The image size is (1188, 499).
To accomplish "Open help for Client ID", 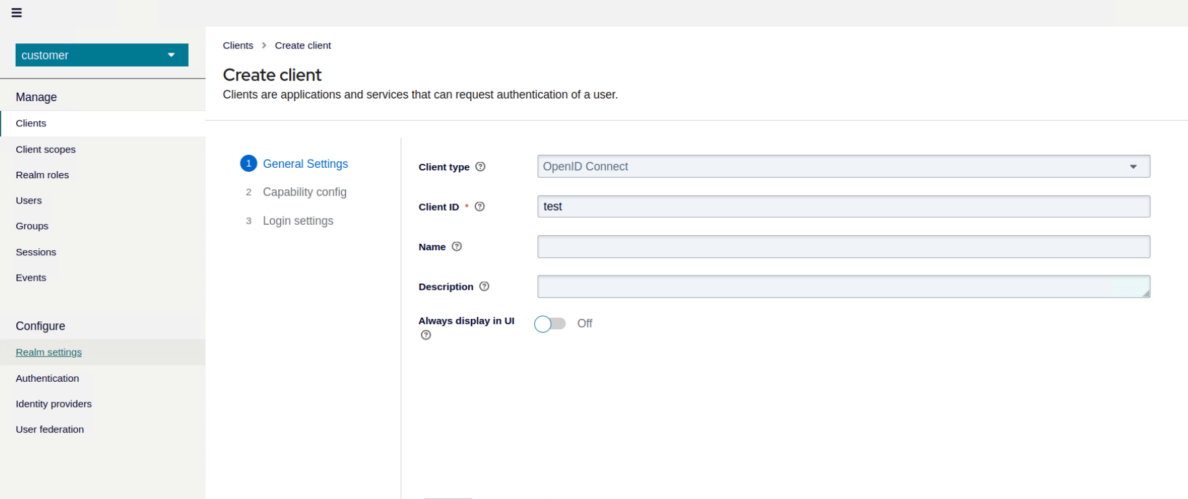I will tap(480, 207).
